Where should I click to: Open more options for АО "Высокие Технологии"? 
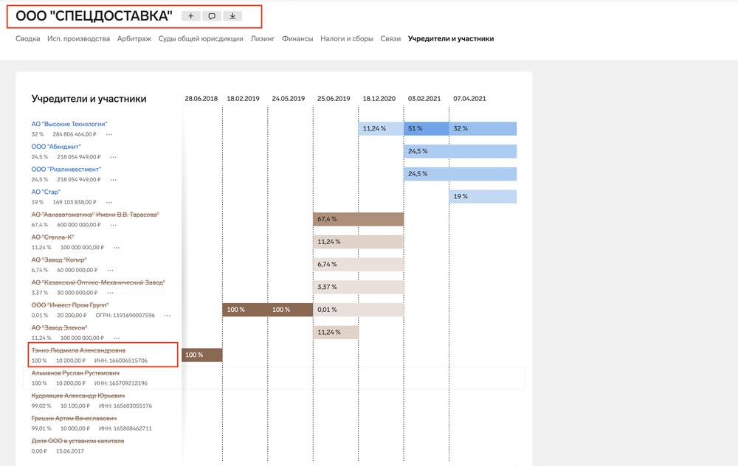click(x=109, y=134)
